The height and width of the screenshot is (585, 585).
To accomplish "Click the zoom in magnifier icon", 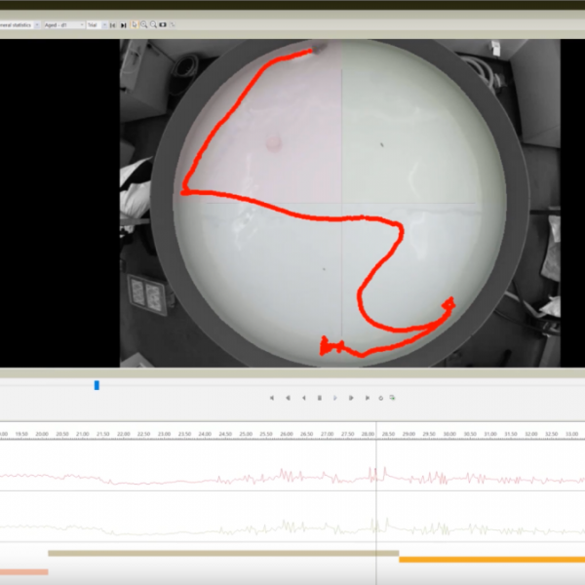I will (x=143, y=24).
